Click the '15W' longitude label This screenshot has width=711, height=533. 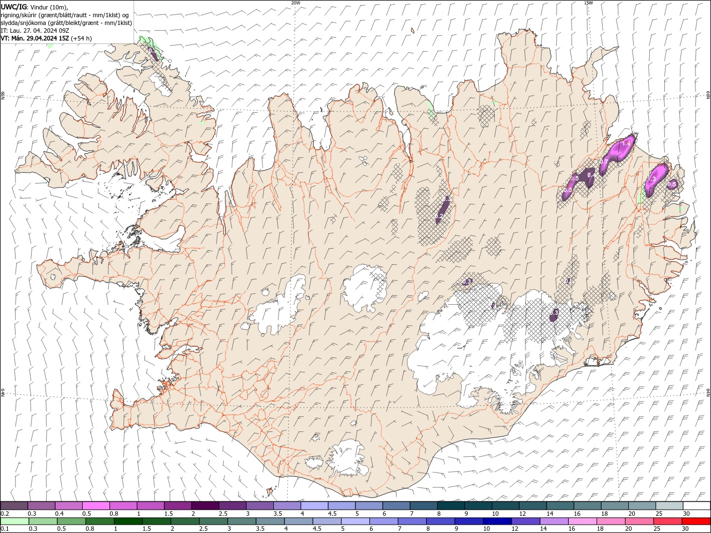coord(589,3)
